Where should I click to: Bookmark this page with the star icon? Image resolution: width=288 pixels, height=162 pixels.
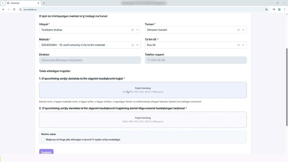266,9
